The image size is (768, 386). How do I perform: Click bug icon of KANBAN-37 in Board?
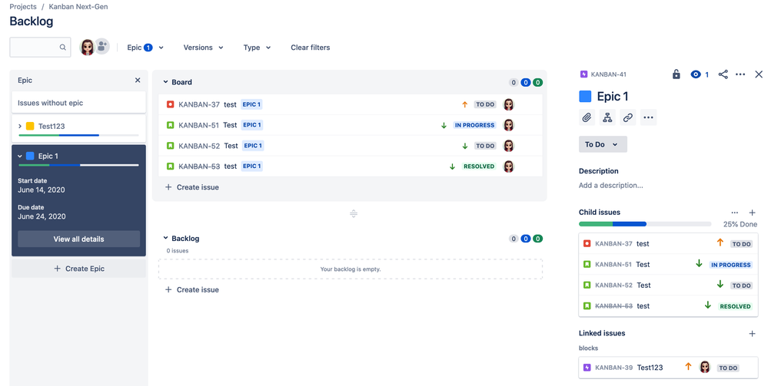[x=170, y=104]
